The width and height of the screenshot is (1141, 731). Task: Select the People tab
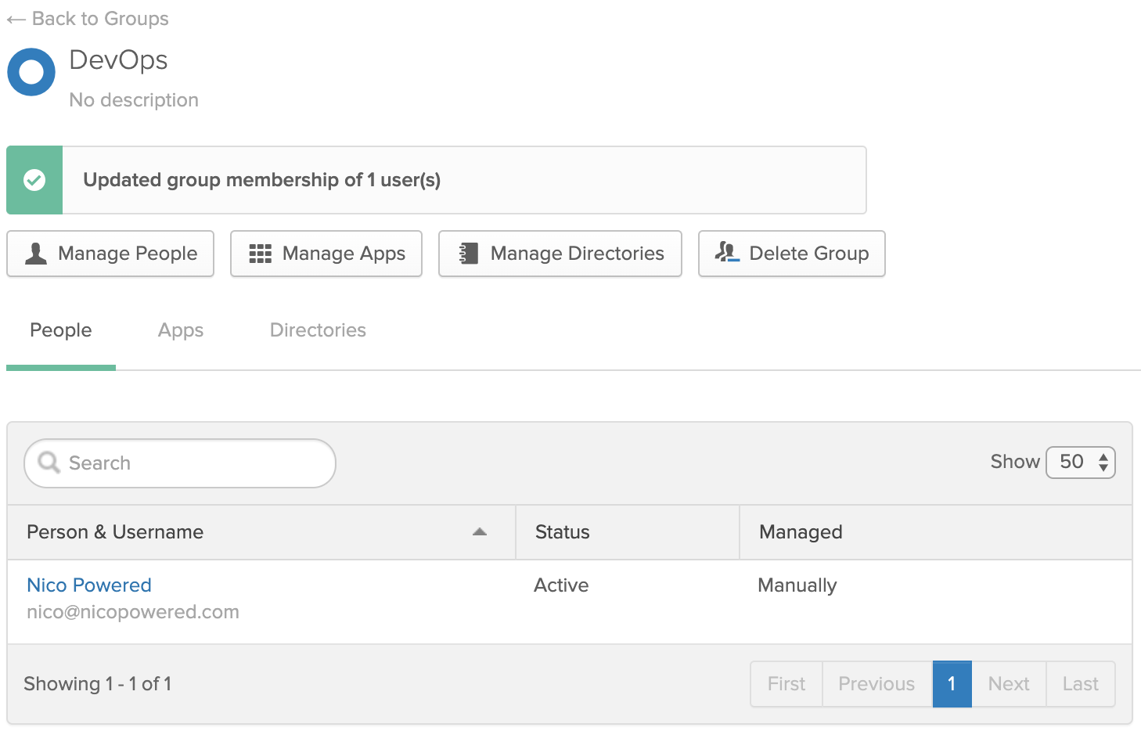pos(61,330)
